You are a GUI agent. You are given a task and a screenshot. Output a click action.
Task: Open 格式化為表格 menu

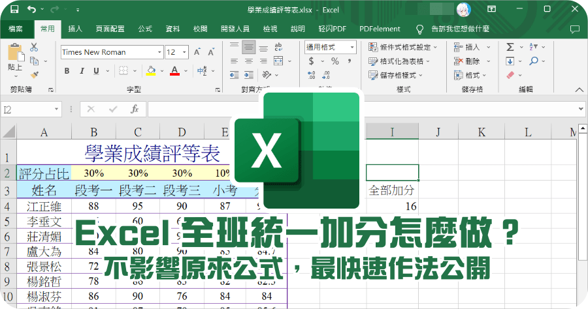coord(399,61)
